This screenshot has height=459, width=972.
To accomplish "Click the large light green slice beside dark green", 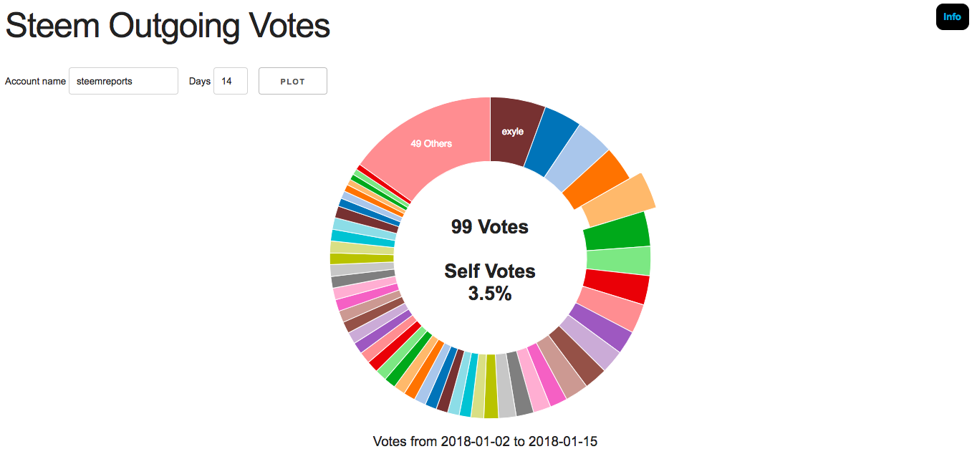I will (x=619, y=261).
